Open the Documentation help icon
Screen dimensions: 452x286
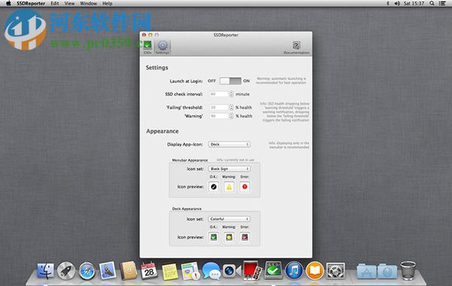296,47
